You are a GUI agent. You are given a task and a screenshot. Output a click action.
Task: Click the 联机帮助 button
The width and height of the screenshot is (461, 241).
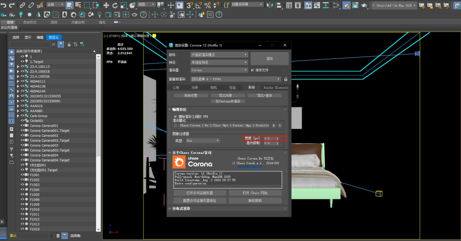click(255, 200)
